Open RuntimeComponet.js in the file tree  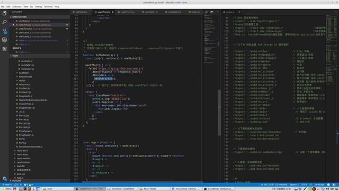tap(31, 146)
